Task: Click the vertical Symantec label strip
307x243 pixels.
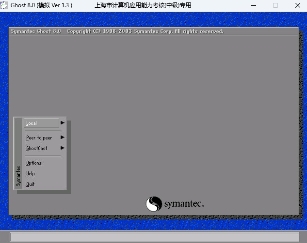Action: 18,153
